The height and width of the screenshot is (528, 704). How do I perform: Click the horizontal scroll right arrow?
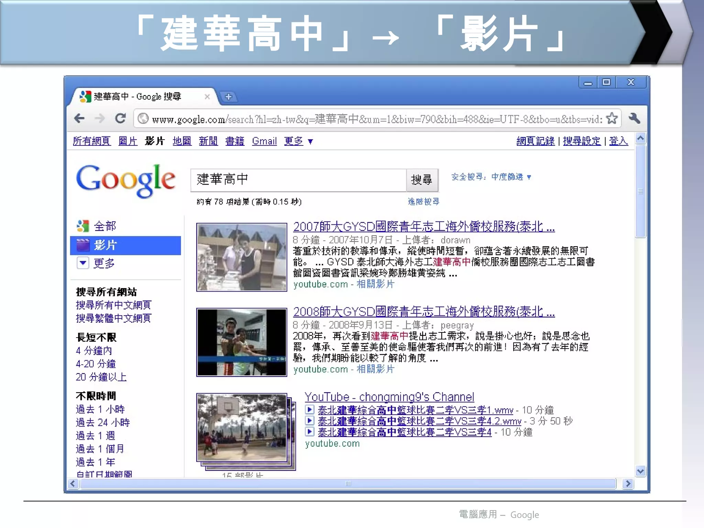[x=628, y=484]
